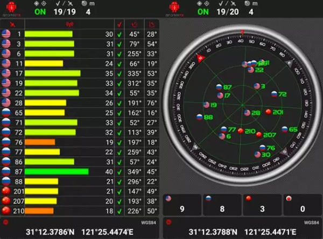Click the signal strength column header icon

tap(69, 24)
